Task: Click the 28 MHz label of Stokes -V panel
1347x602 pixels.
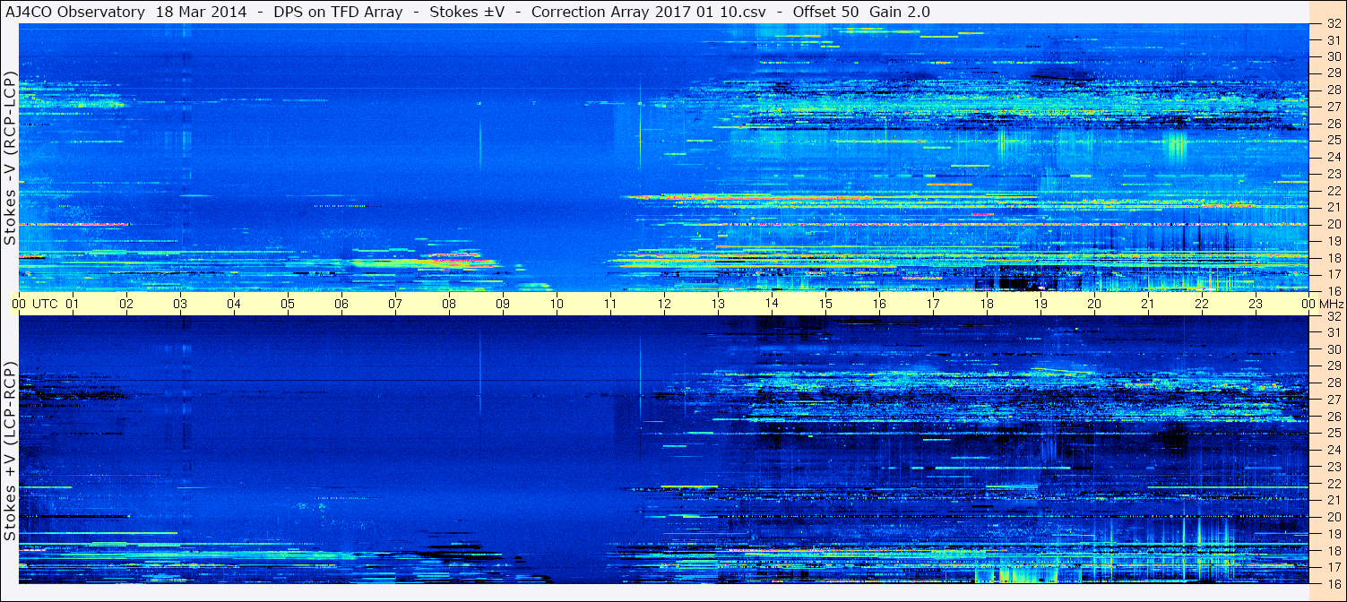Action: pyautogui.click(x=1334, y=90)
